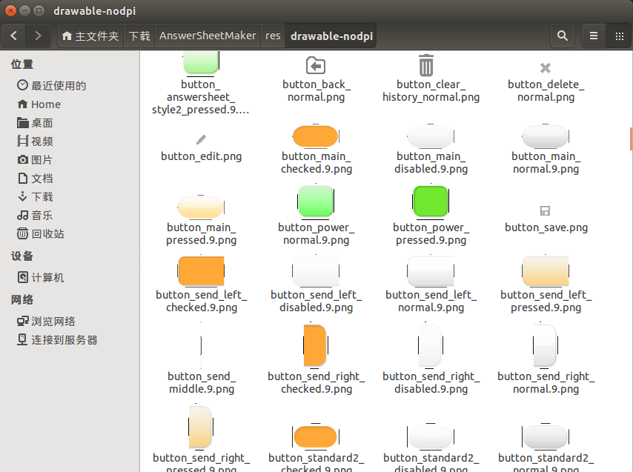The width and height of the screenshot is (633, 472).
Task: Navigate to 下载 in the path bar
Action: click(139, 36)
